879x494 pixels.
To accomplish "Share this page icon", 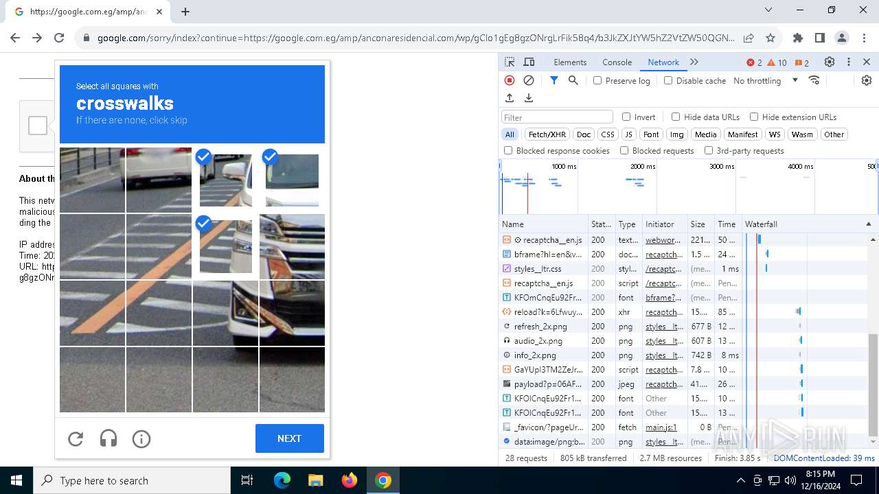I will pyautogui.click(x=749, y=38).
